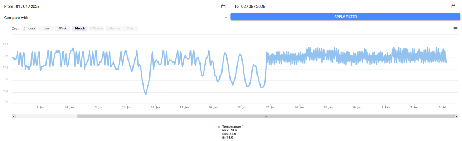Choose the 6 Months zoom option

[113, 28]
